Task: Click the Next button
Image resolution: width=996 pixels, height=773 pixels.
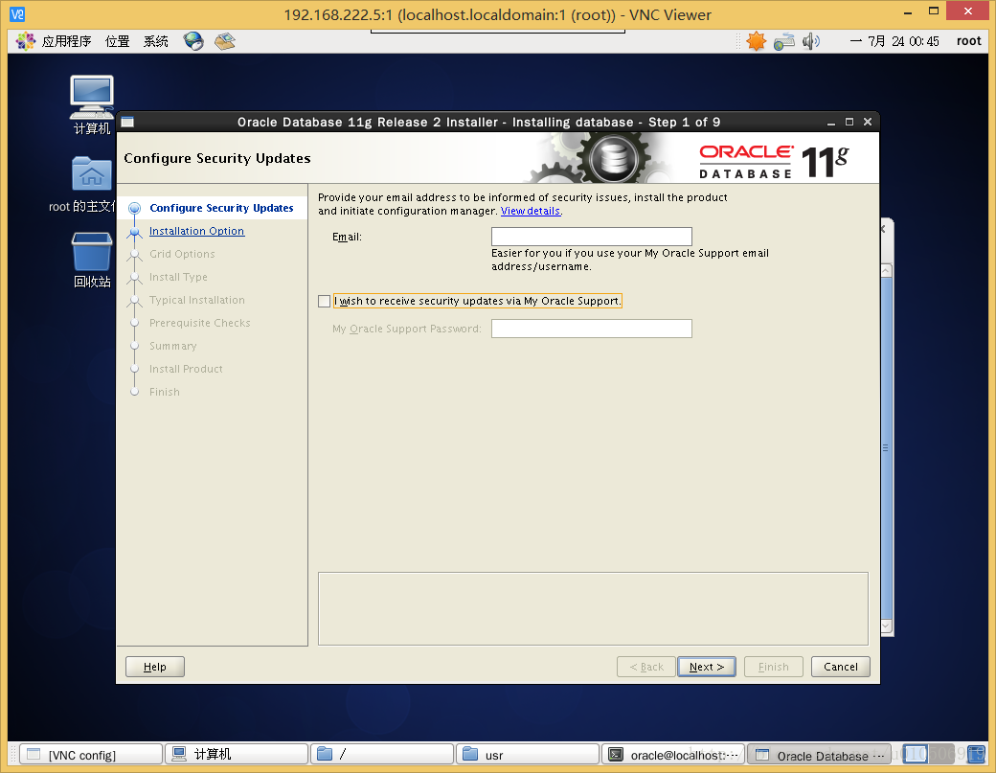Action: point(707,667)
